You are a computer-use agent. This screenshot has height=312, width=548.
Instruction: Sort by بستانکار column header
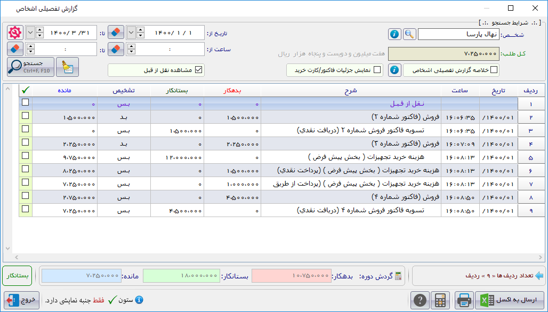[x=177, y=91]
